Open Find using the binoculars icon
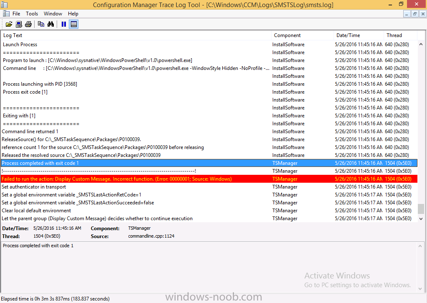The height and width of the screenshot is (303, 427). [50, 24]
